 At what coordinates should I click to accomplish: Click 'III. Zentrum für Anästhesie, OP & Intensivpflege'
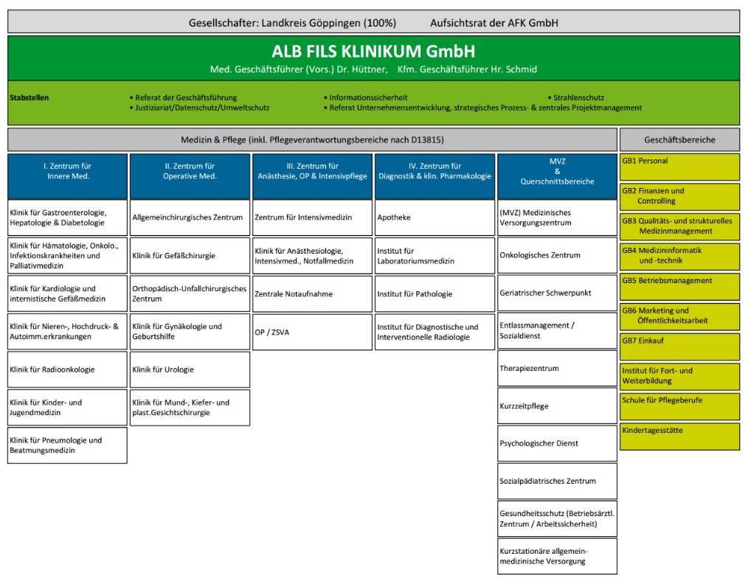coord(312,176)
